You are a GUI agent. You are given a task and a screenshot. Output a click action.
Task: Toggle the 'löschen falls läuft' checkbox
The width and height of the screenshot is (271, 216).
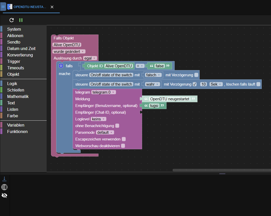point(258,84)
